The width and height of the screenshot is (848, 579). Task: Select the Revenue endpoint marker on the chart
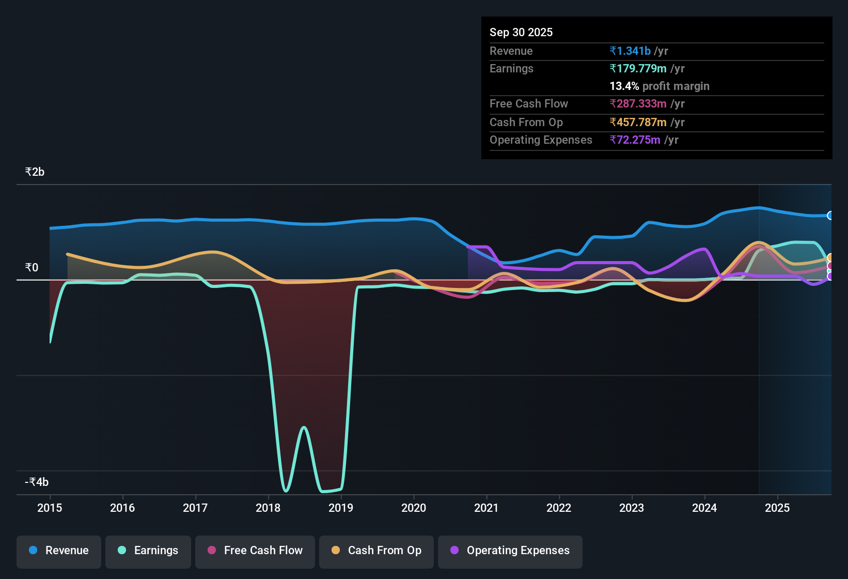(x=830, y=215)
